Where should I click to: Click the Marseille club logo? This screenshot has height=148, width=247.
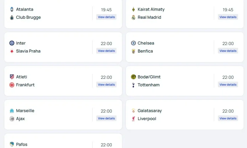(12, 110)
